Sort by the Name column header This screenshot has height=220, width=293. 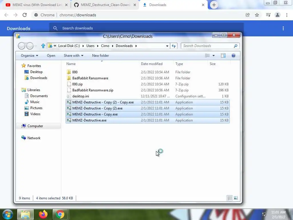coord(71,64)
